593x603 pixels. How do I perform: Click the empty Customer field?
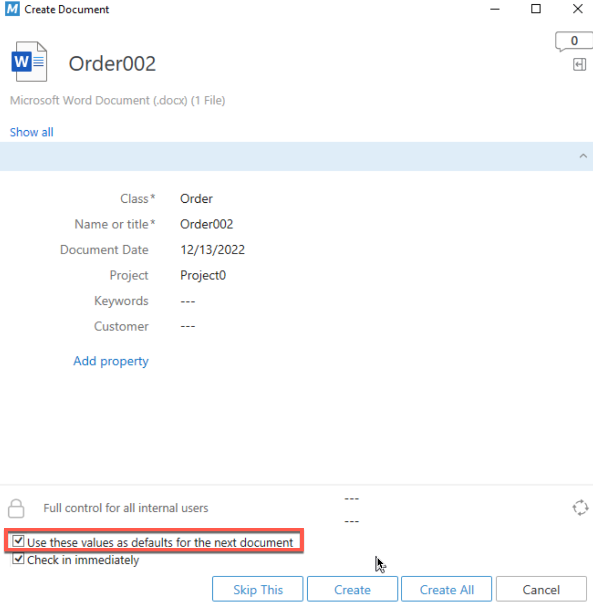click(x=188, y=327)
